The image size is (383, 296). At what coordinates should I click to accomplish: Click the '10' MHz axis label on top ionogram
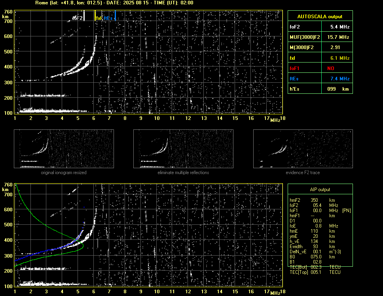[x=157, y=118]
